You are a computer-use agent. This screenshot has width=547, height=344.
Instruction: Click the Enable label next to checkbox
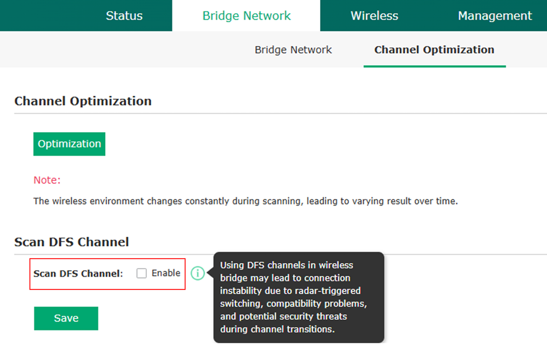click(166, 273)
